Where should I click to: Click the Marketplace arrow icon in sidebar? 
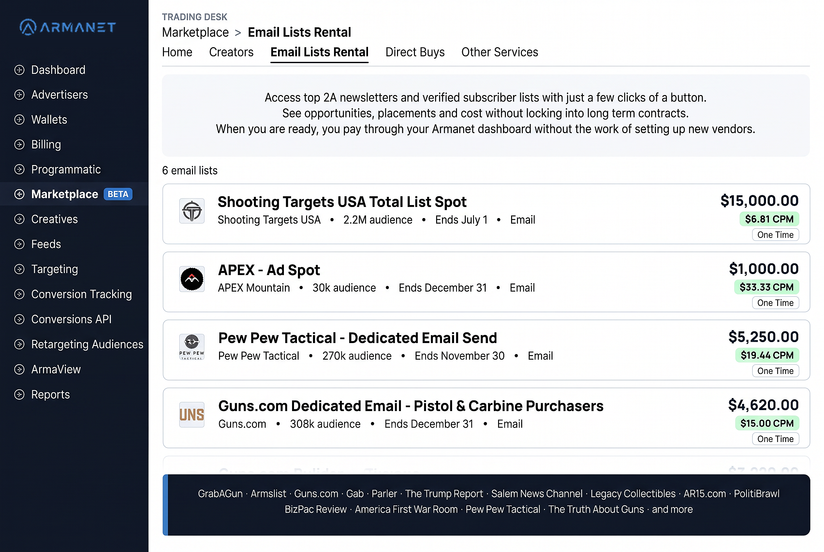(x=19, y=194)
